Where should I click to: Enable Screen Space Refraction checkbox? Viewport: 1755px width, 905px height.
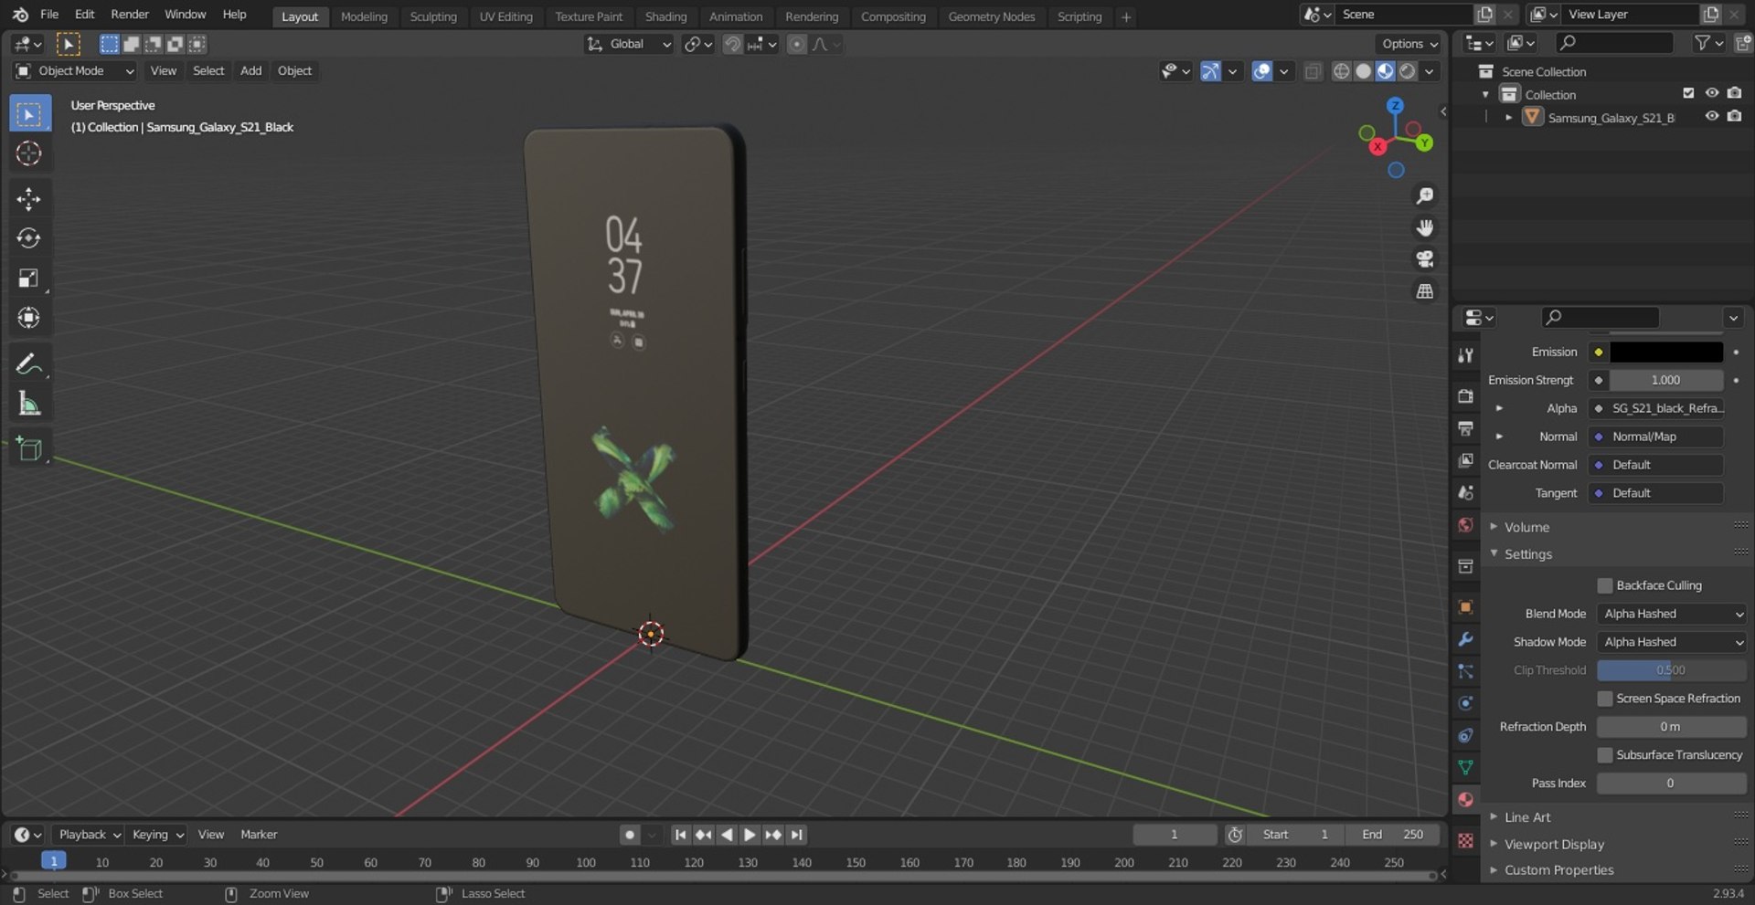point(1605,699)
